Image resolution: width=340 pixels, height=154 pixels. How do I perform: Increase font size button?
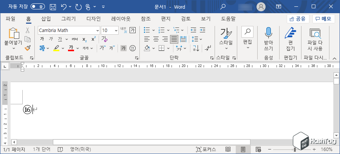point(103,48)
